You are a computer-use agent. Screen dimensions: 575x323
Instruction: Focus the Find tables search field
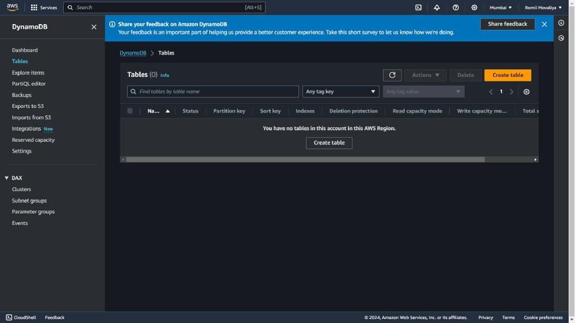coord(213,91)
